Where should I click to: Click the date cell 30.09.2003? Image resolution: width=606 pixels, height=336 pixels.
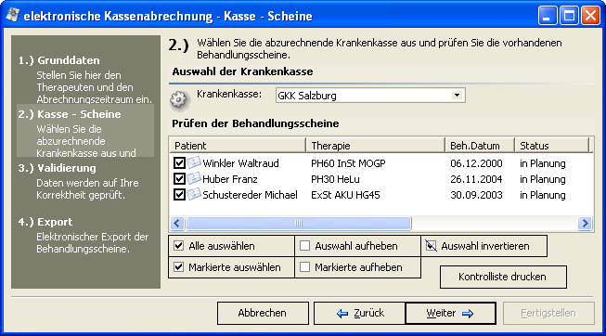point(476,195)
